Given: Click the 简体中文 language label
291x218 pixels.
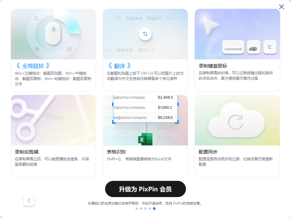Looking at the screenshot, I should (x=125, y=50).
